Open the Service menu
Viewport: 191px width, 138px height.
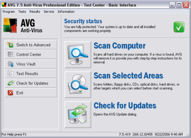click(x=49, y=12)
